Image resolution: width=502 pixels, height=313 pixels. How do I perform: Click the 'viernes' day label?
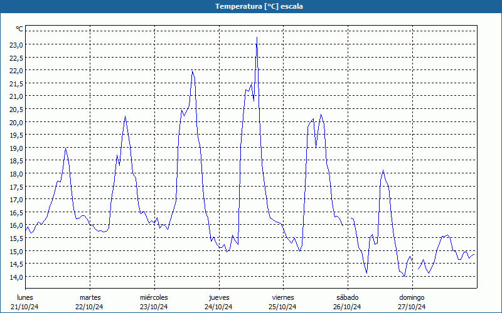click(283, 297)
